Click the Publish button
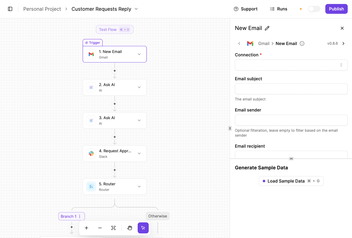Image resolution: width=352 pixels, height=238 pixels. [336, 9]
